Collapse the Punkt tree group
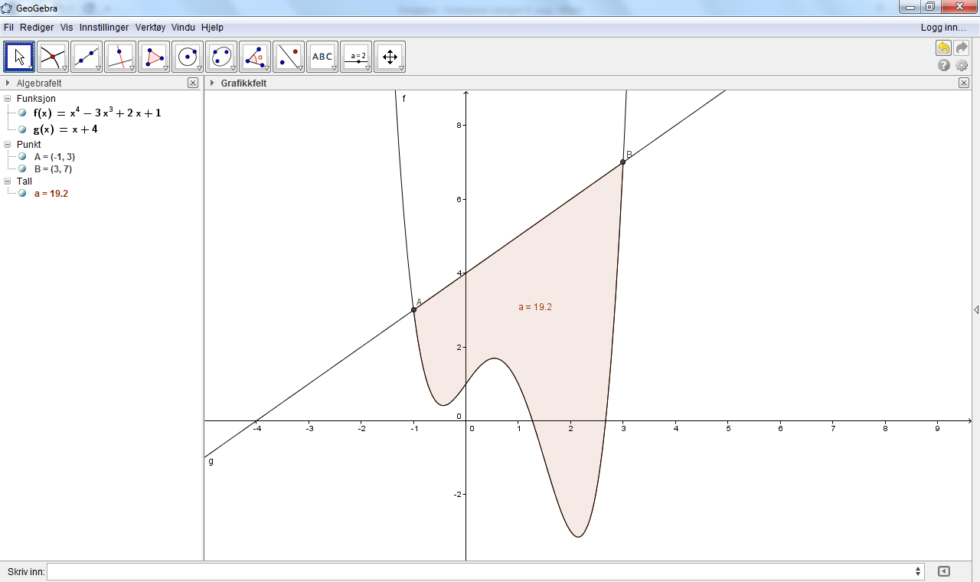Screen dimensions: 980x582 (x=8, y=144)
